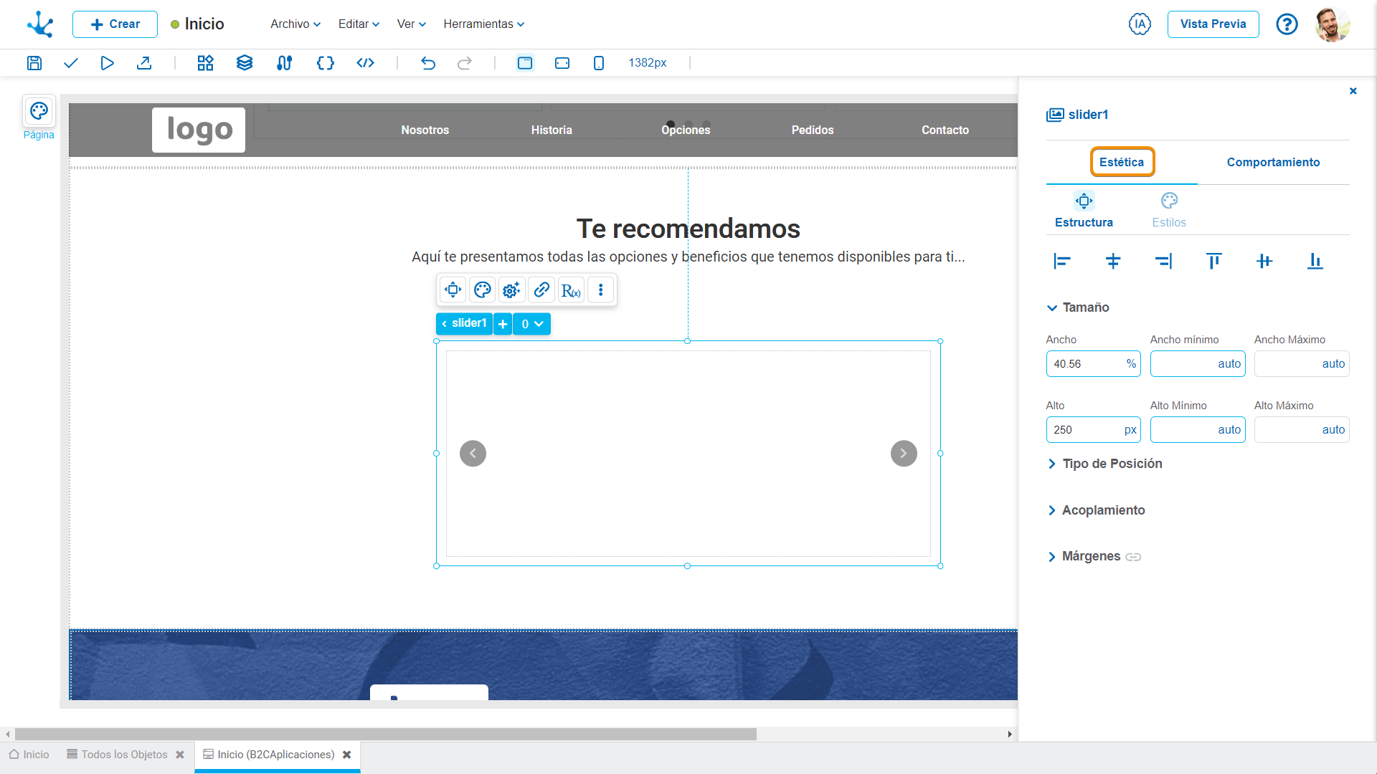
Task: Align element vertical middle
Action: tap(1264, 262)
